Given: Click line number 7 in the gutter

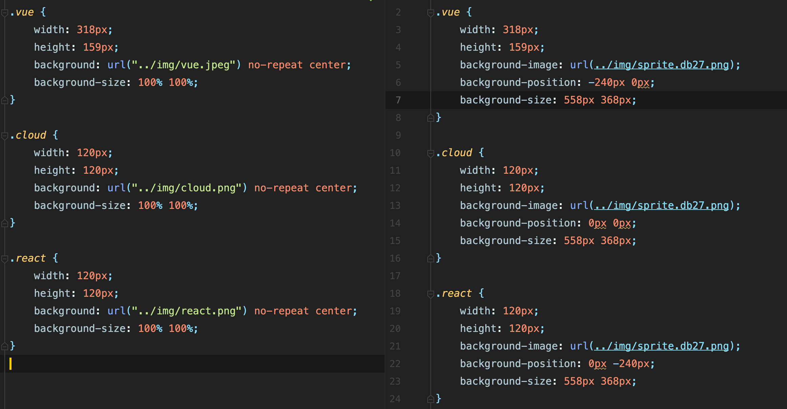Looking at the screenshot, I should [x=398, y=100].
